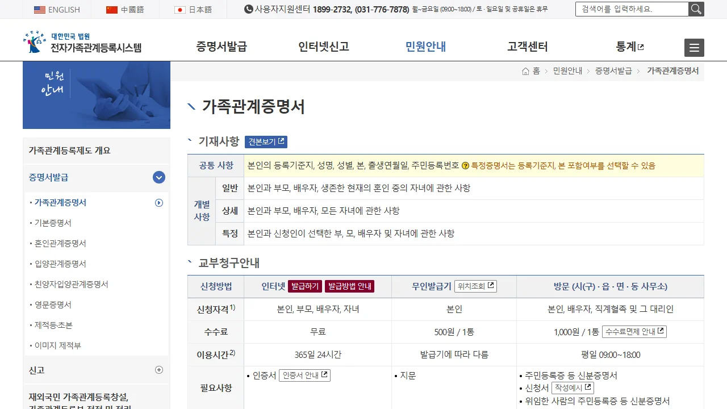Click 수수료면제 안내 button
Viewport: 727px width, 409px height.
(634, 332)
